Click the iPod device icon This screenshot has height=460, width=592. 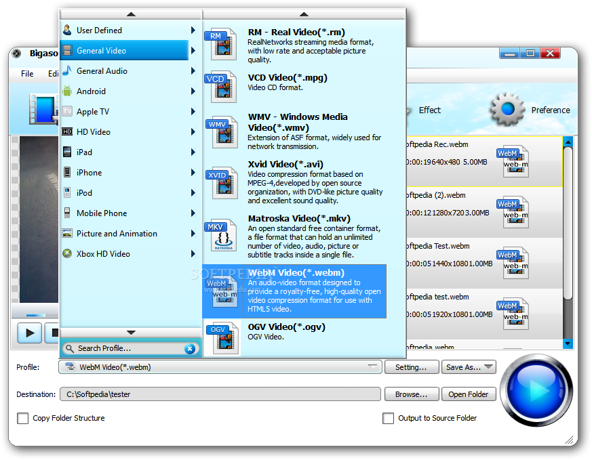pos(67,192)
